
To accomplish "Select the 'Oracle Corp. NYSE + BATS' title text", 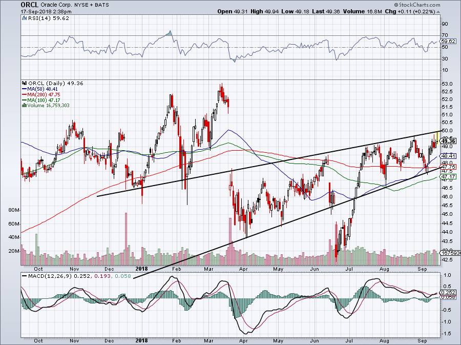I will [74, 5].
